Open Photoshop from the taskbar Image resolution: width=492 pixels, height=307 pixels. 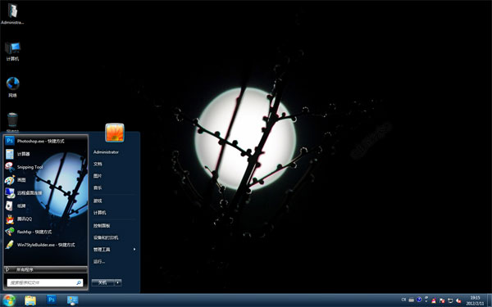tap(52, 300)
